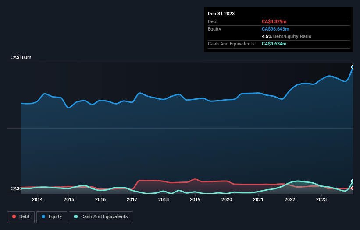Screen dimensions: 360x230
Task: Click the 2020 x-axis label
Action: pos(227,199)
